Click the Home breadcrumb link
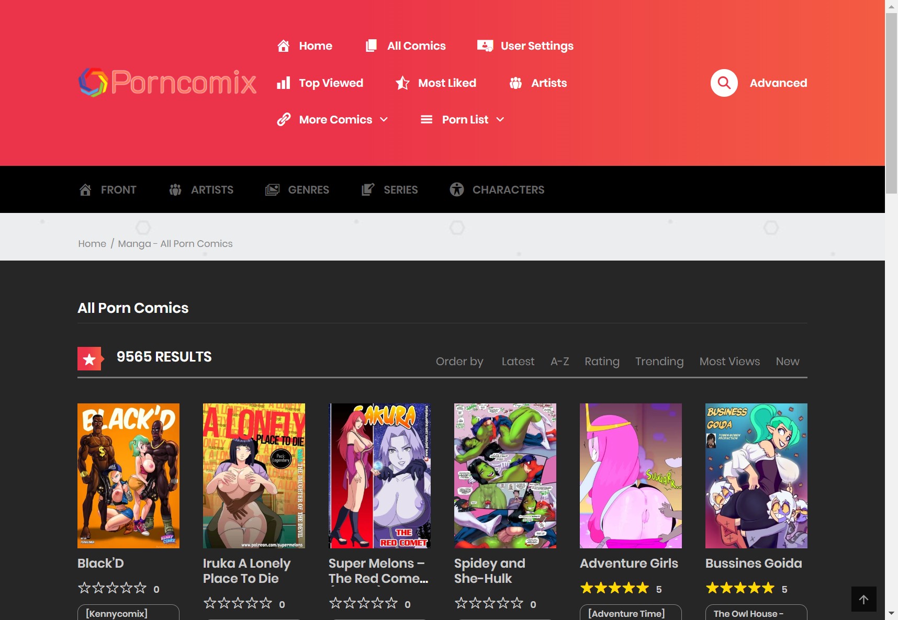Viewport: 898px width, 620px height. pyautogui.click(x=92, y=244)
